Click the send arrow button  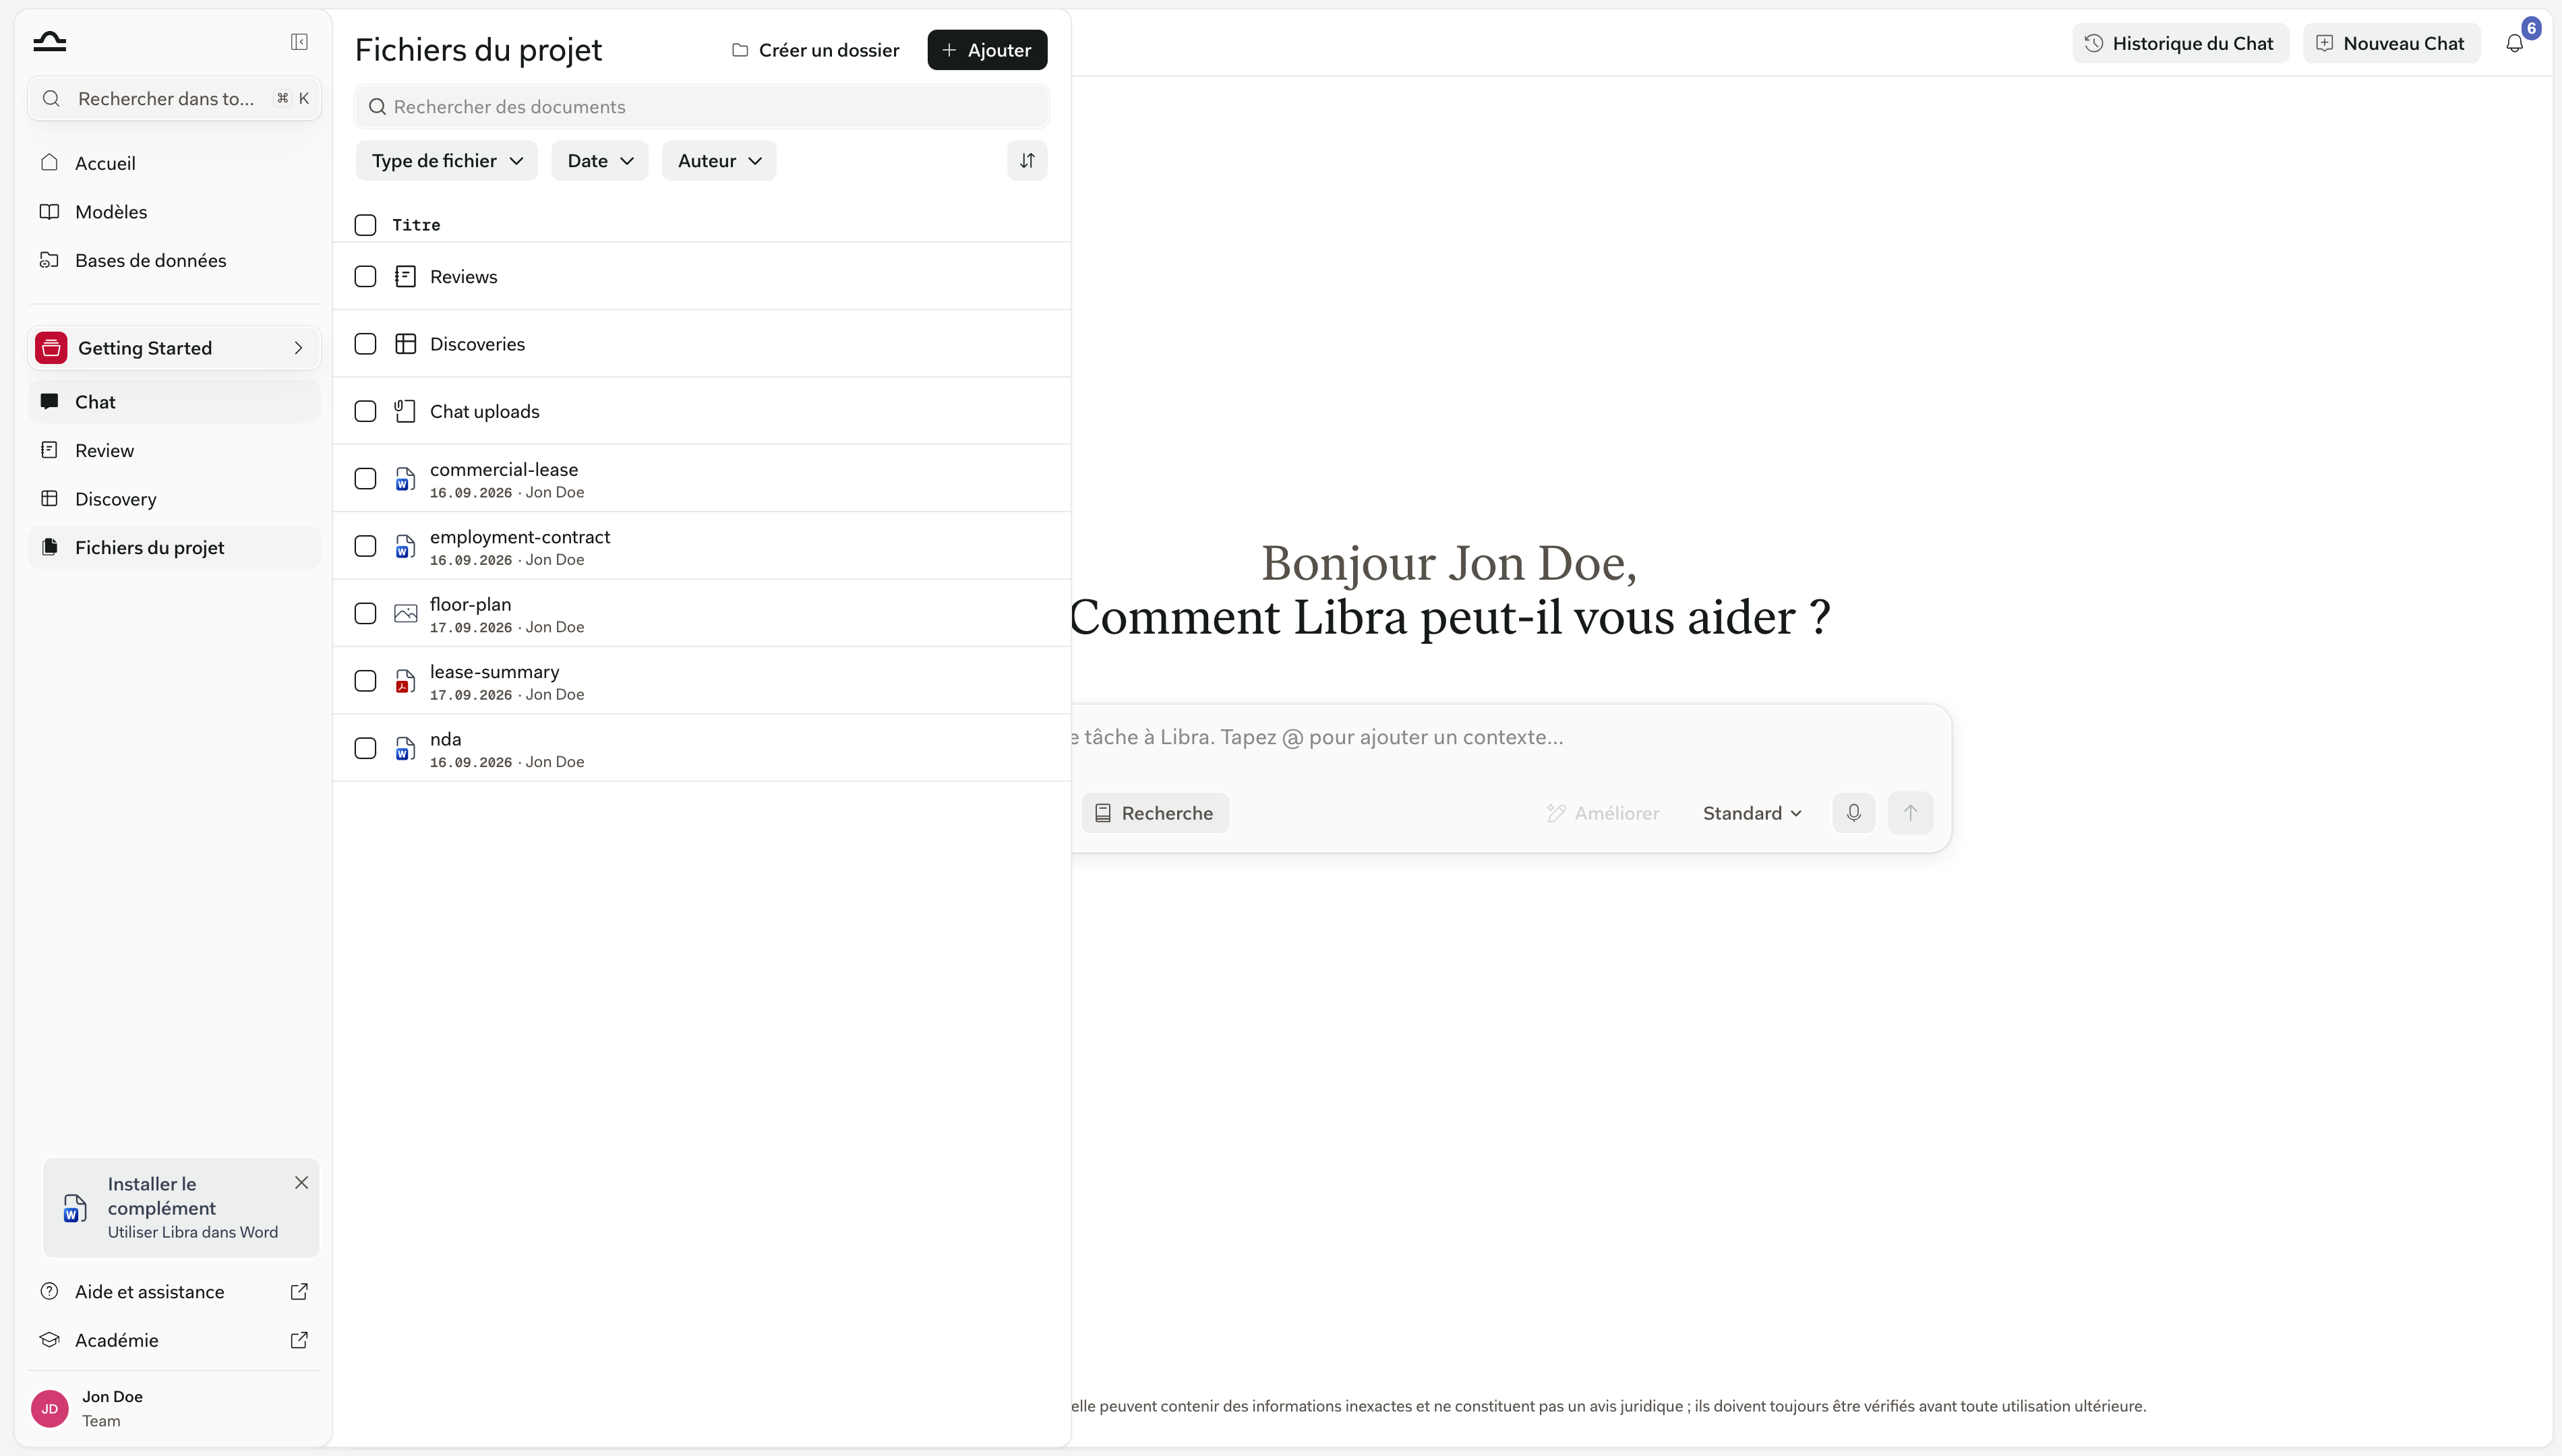[x=1910, y=813]
